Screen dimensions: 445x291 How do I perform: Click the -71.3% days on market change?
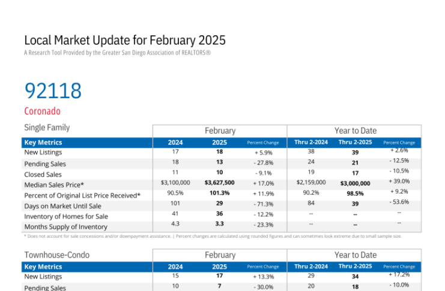tap(263, 204)
